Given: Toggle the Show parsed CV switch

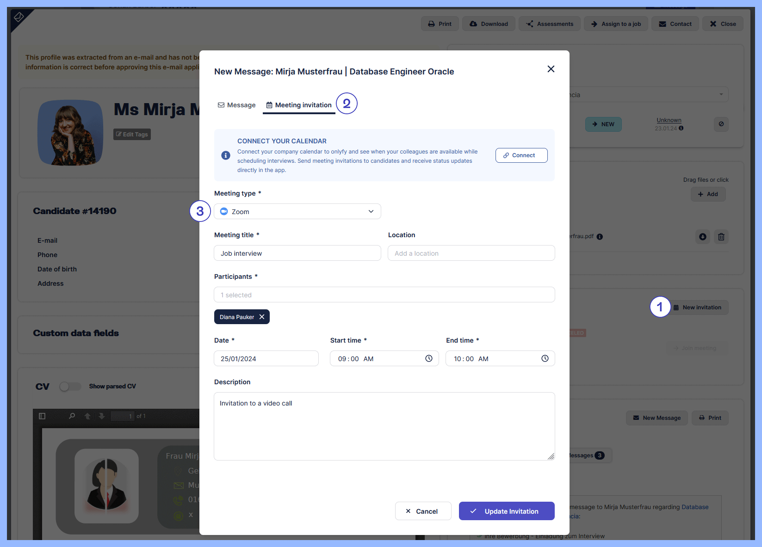Looking at the screenshot, I should tap(70, 387).
